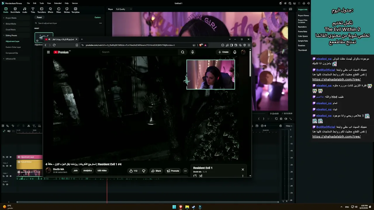Open the Edit menu in Filmora
The height and width of the screenshot is (210, 374).
34,3
